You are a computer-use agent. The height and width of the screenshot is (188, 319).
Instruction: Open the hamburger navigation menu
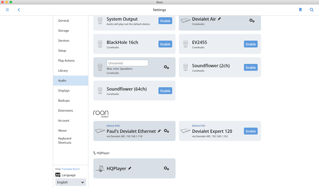coord(7,10)
